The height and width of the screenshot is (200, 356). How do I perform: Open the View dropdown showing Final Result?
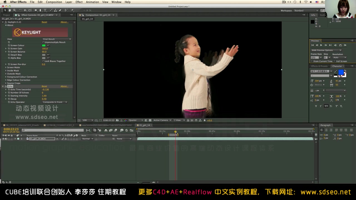(x=57, y=39)
